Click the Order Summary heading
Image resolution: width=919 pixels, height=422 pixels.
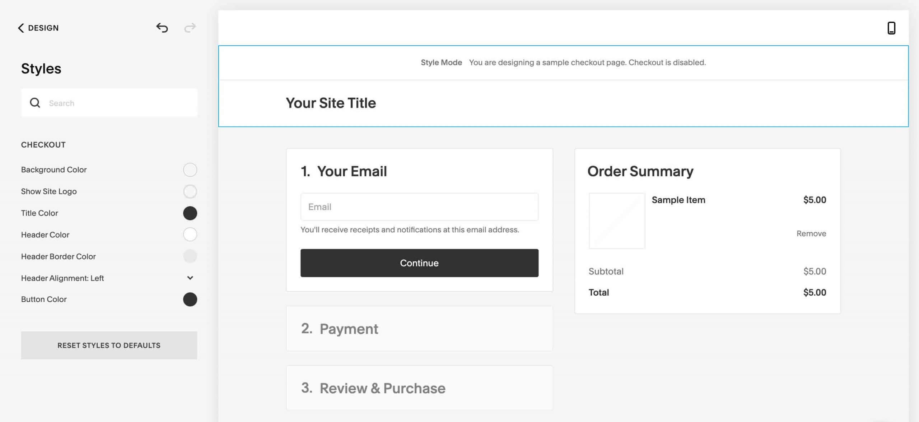point(640,171)
